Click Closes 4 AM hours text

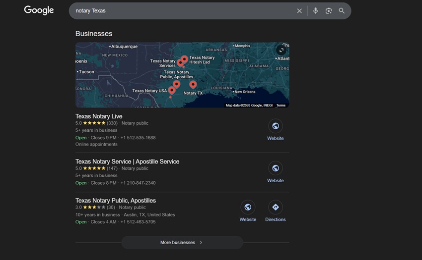(104, 222)
